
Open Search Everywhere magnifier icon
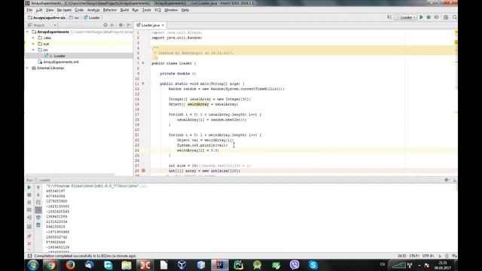pyautogui.click(x=455, y=17)
